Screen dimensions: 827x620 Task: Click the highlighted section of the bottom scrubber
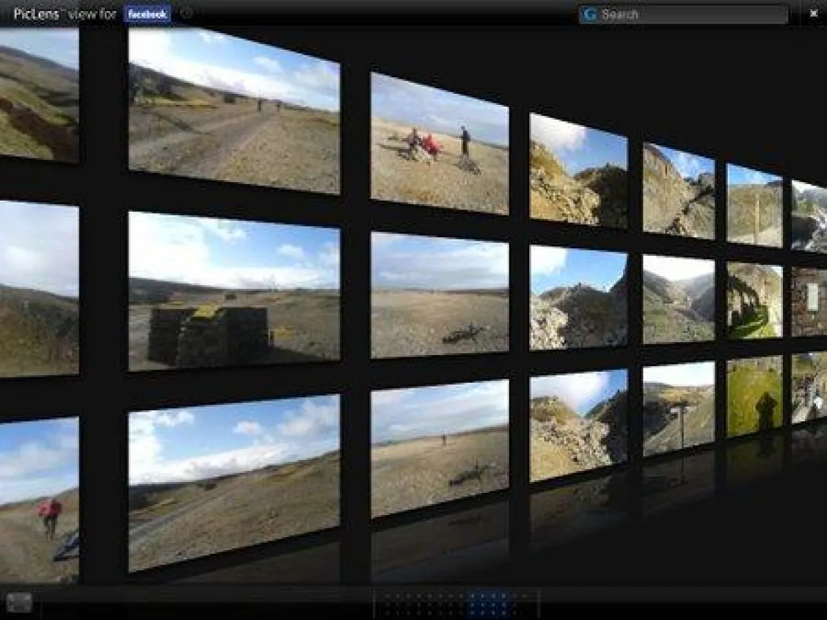[x=491, y=603]
